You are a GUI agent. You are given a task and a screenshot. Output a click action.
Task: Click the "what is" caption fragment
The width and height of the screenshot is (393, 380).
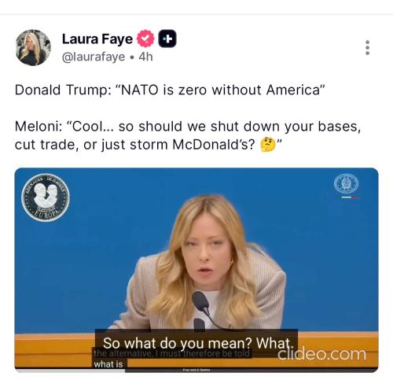[108, 364]
